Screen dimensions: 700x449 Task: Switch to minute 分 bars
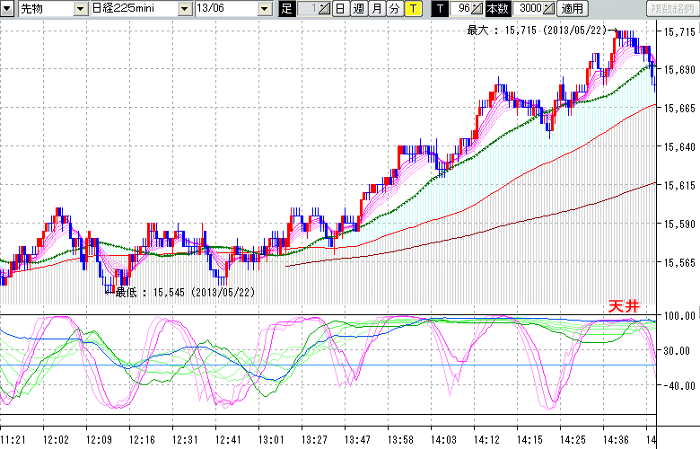tap(394, 9)
